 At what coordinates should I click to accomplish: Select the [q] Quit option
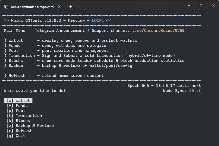16,136
